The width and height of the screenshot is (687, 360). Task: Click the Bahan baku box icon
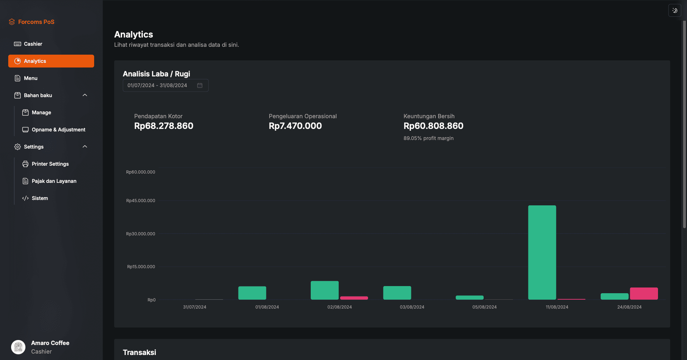pos(17,95)
